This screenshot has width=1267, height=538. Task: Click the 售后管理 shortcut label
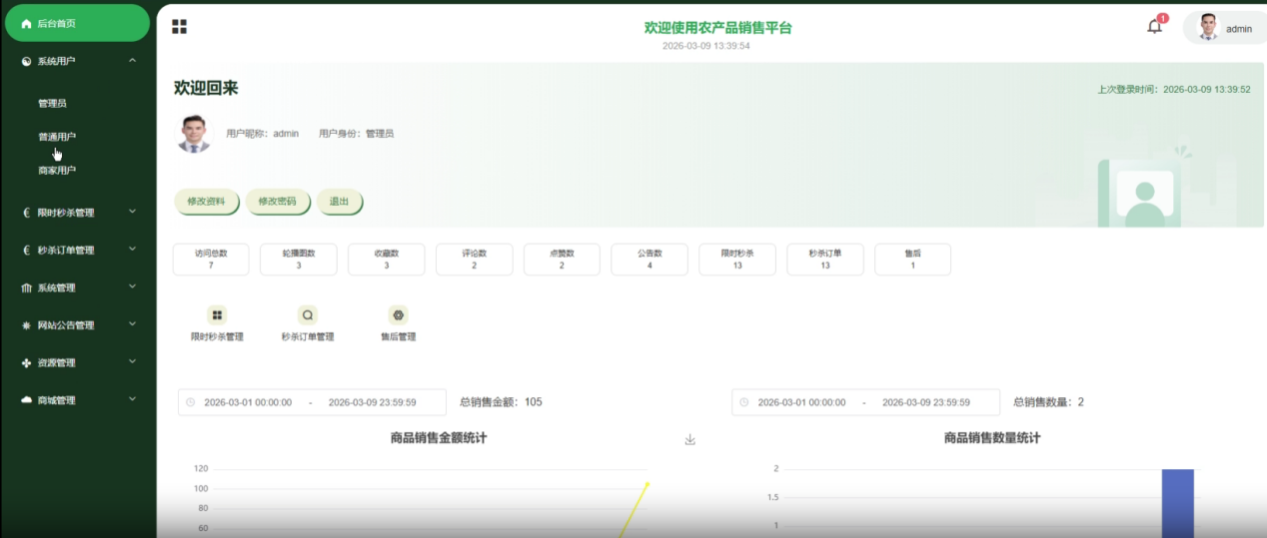pos(398,337)
